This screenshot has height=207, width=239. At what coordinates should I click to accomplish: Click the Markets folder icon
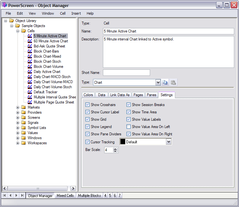[x=24, y=107]
